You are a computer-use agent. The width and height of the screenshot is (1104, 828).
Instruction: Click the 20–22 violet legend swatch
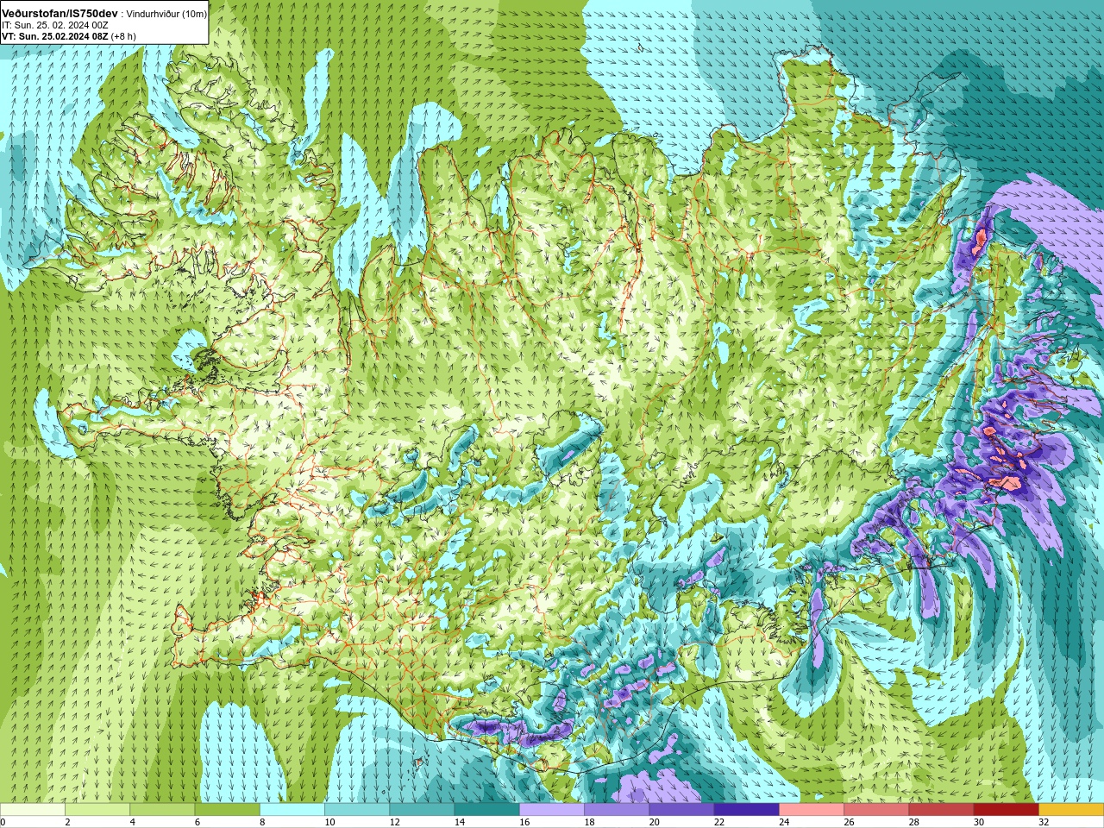coord(681,810)
